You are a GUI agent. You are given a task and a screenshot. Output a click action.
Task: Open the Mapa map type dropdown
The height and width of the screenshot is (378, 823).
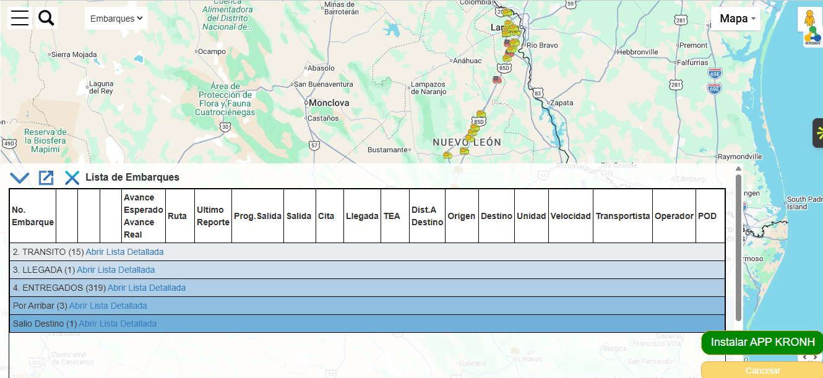point(736,19)
